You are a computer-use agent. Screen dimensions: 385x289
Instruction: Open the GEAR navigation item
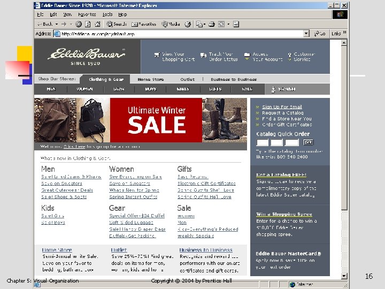pos(119,89)
